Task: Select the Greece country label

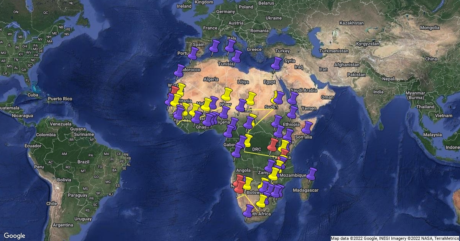Action: pyautogui.click(x=254, y=49)
